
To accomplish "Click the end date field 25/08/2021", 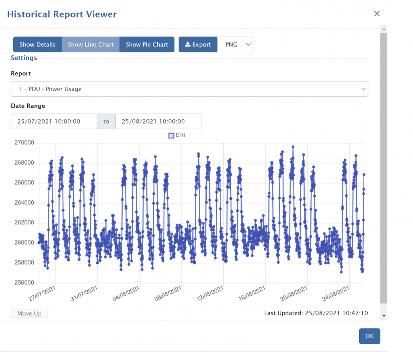I will click(158, 121).
